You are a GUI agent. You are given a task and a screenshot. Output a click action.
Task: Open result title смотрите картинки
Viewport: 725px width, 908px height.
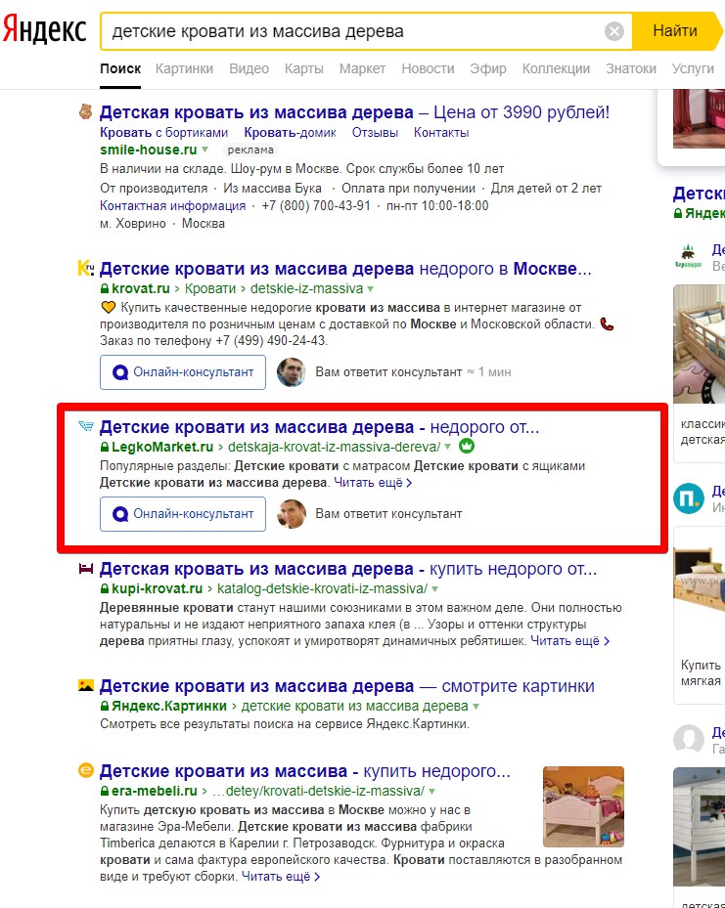tap(347, 686)
